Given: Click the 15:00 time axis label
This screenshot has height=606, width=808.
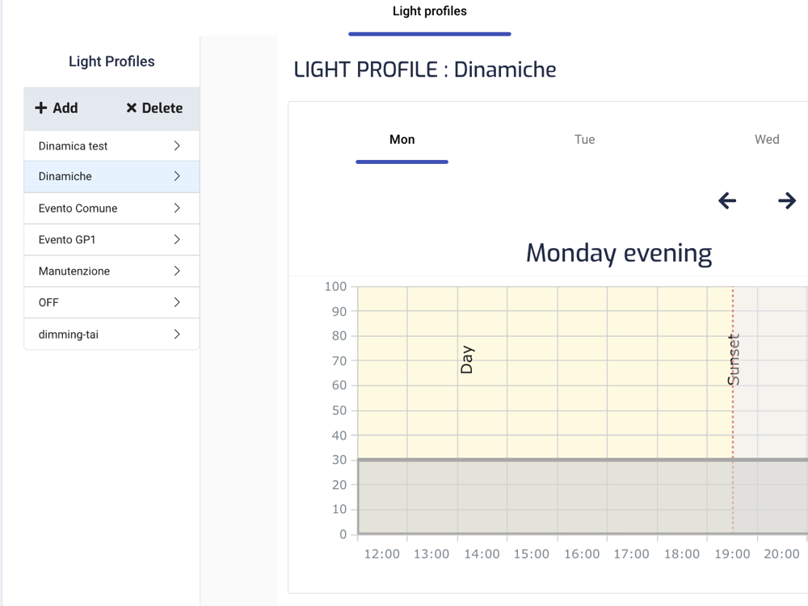Looking at the screenshot, I should pyautogui.click(x=532, y=554).
